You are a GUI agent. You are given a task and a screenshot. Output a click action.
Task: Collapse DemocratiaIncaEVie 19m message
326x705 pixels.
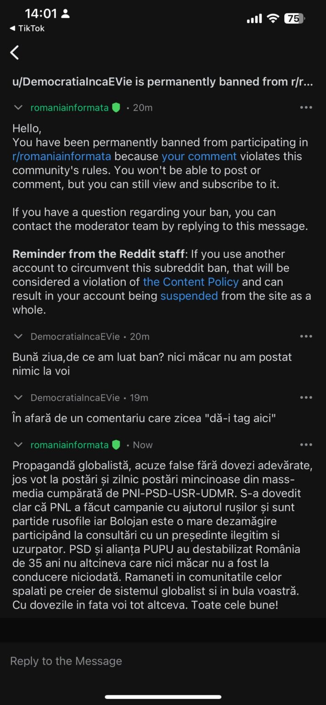tap(18, 397)
